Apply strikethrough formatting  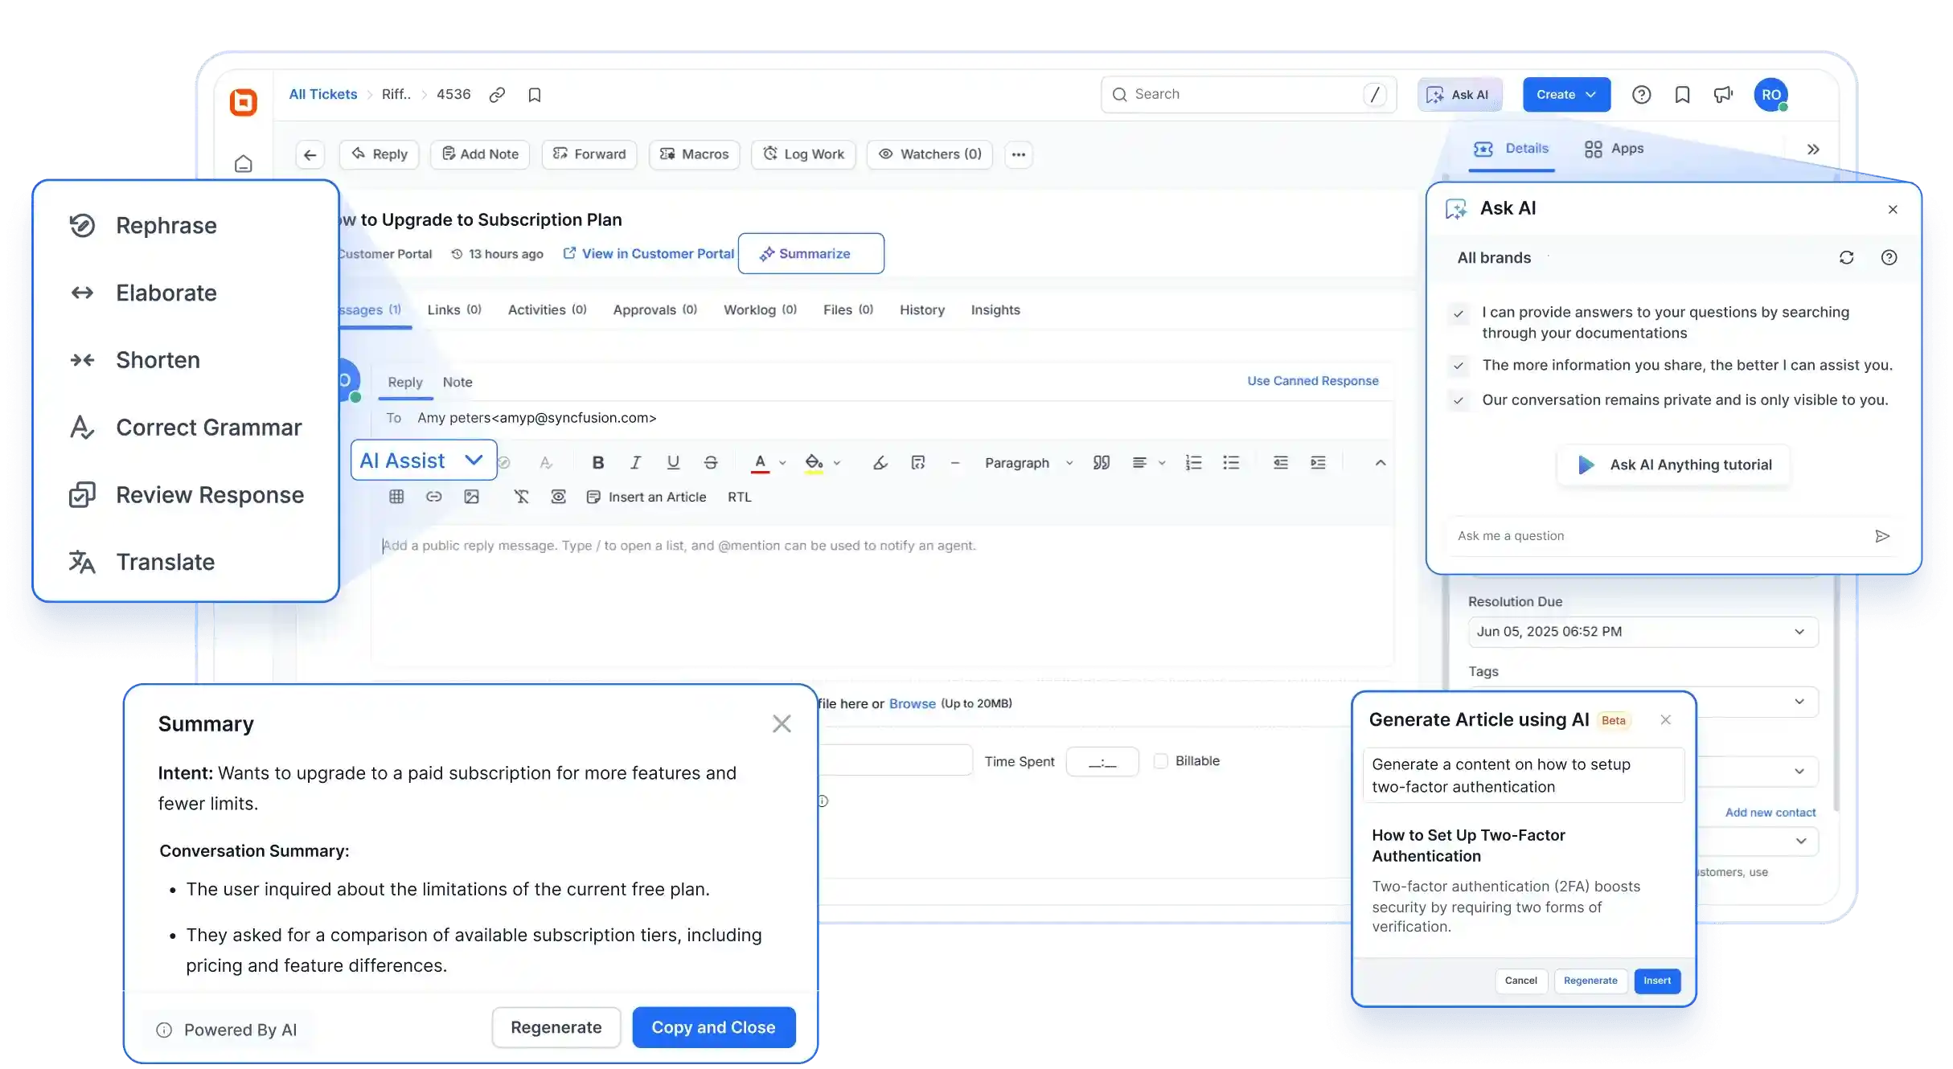pos(711,463)
